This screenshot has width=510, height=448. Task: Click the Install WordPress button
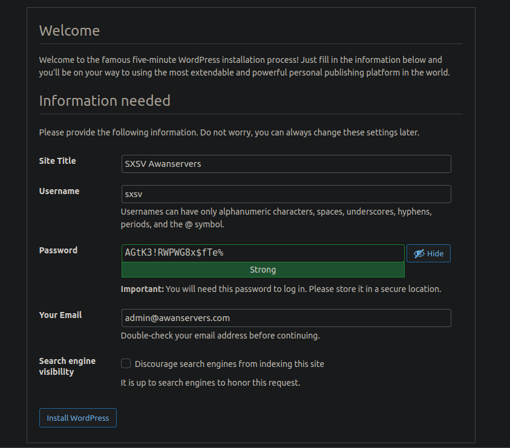tap(77, 418)
